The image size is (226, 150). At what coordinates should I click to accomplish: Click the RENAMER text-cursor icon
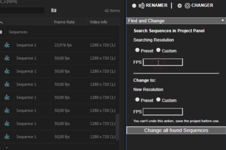click(141, 6)
